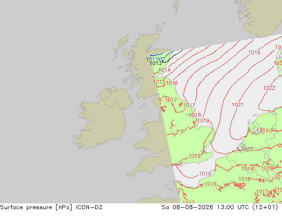Viewport: 282px width, 218px height.
Task: Click the 'Surface pressure [hPa]' caption text
Action: (36, 207)
